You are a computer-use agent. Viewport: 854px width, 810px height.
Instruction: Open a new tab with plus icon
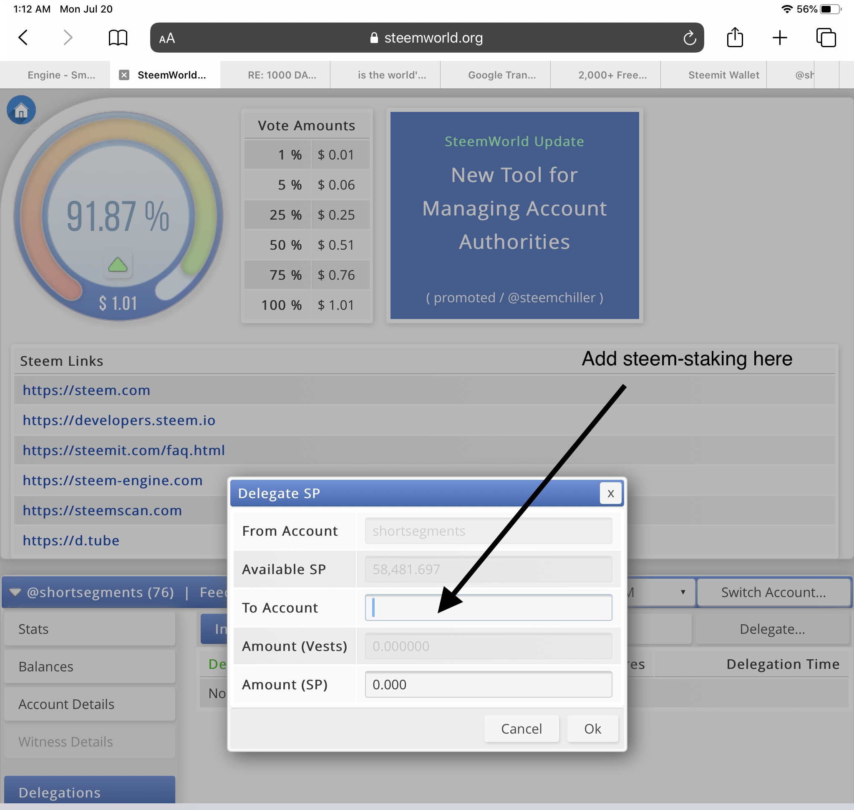click(x=779, y=38)
